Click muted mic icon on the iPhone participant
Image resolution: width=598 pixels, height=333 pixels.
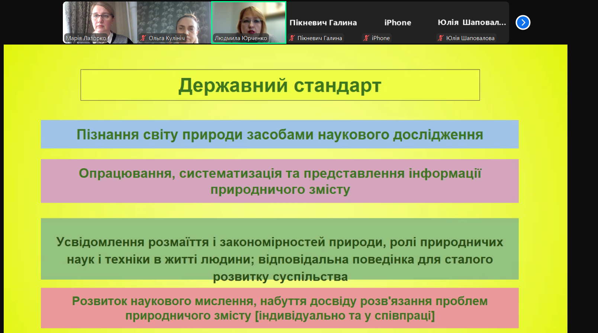(x=366, y=38)
